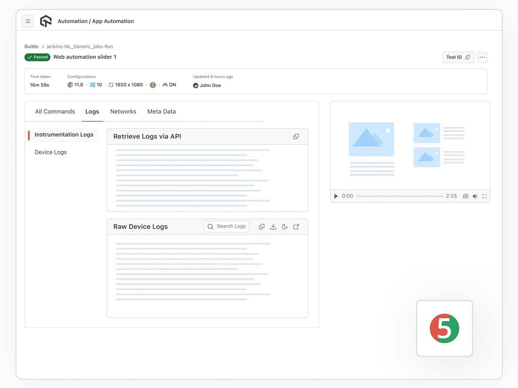Image resolution: width=518 pixels, height=388 pixels.
Task: Switch to the Meta Data tab
Action: 162,112
